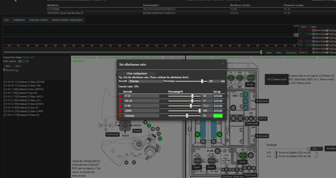The image size is (336, 178).
Task: Open the Firmware Update tab
Action: tap(39, 20)
